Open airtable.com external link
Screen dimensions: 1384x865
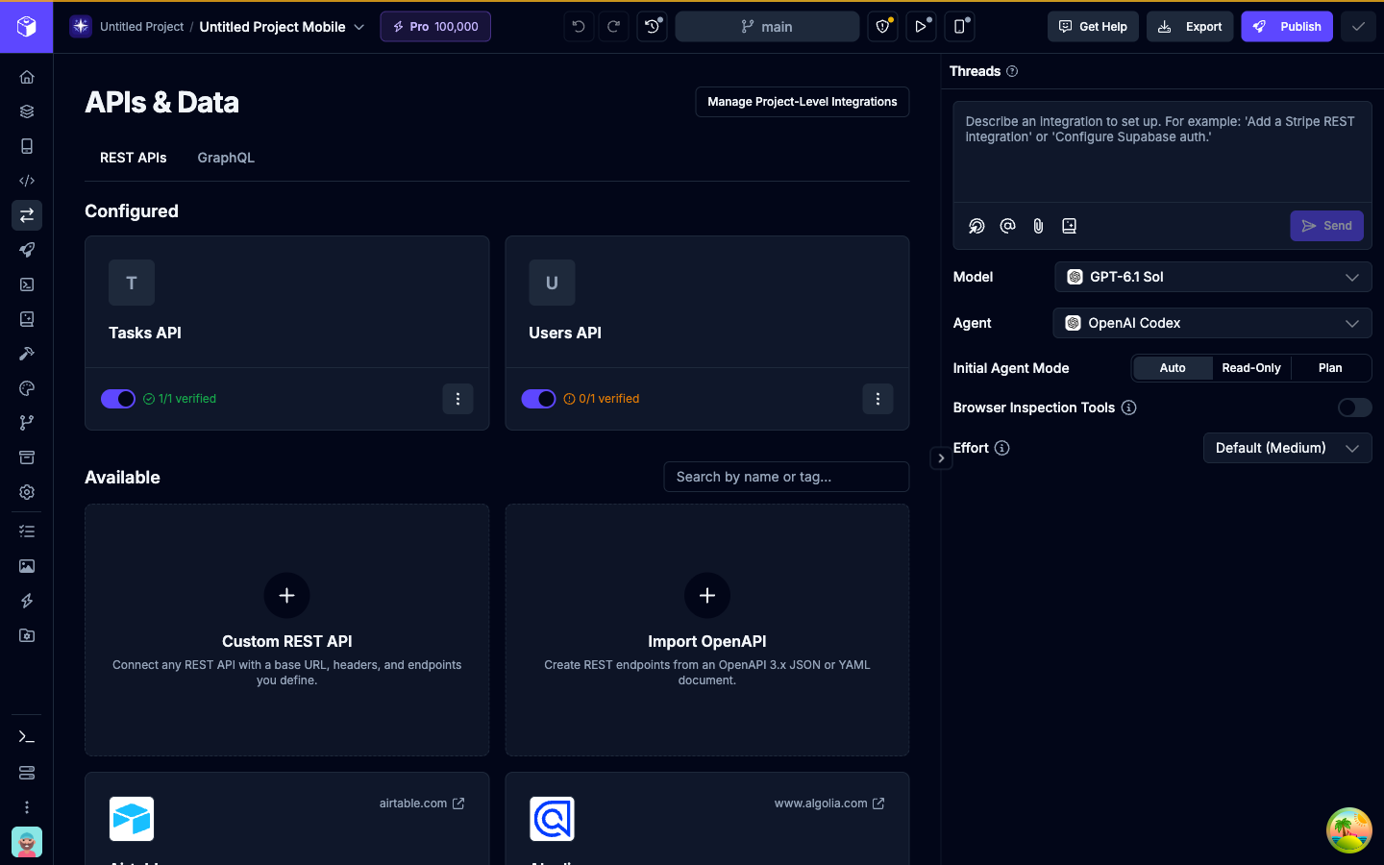pos(422,803)
